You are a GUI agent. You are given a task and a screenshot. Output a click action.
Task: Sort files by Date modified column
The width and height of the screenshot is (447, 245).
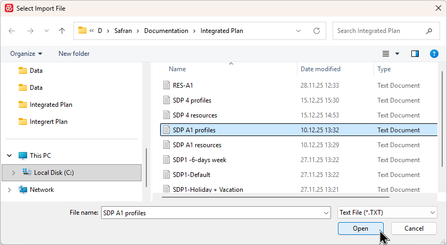(x=320, y=69)
